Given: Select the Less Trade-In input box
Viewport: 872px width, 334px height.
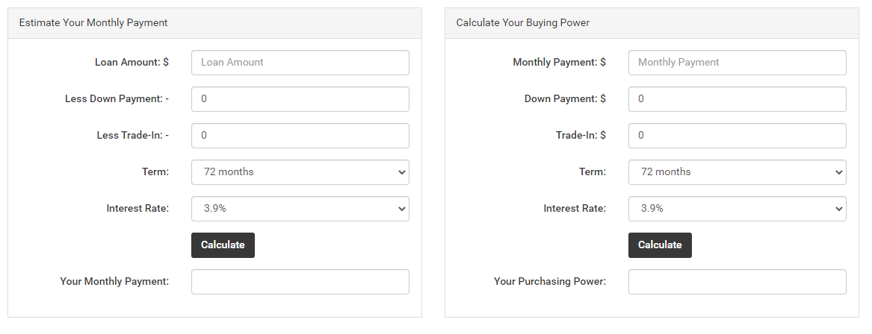Looking at the screenshot, I should pos(300,136).
